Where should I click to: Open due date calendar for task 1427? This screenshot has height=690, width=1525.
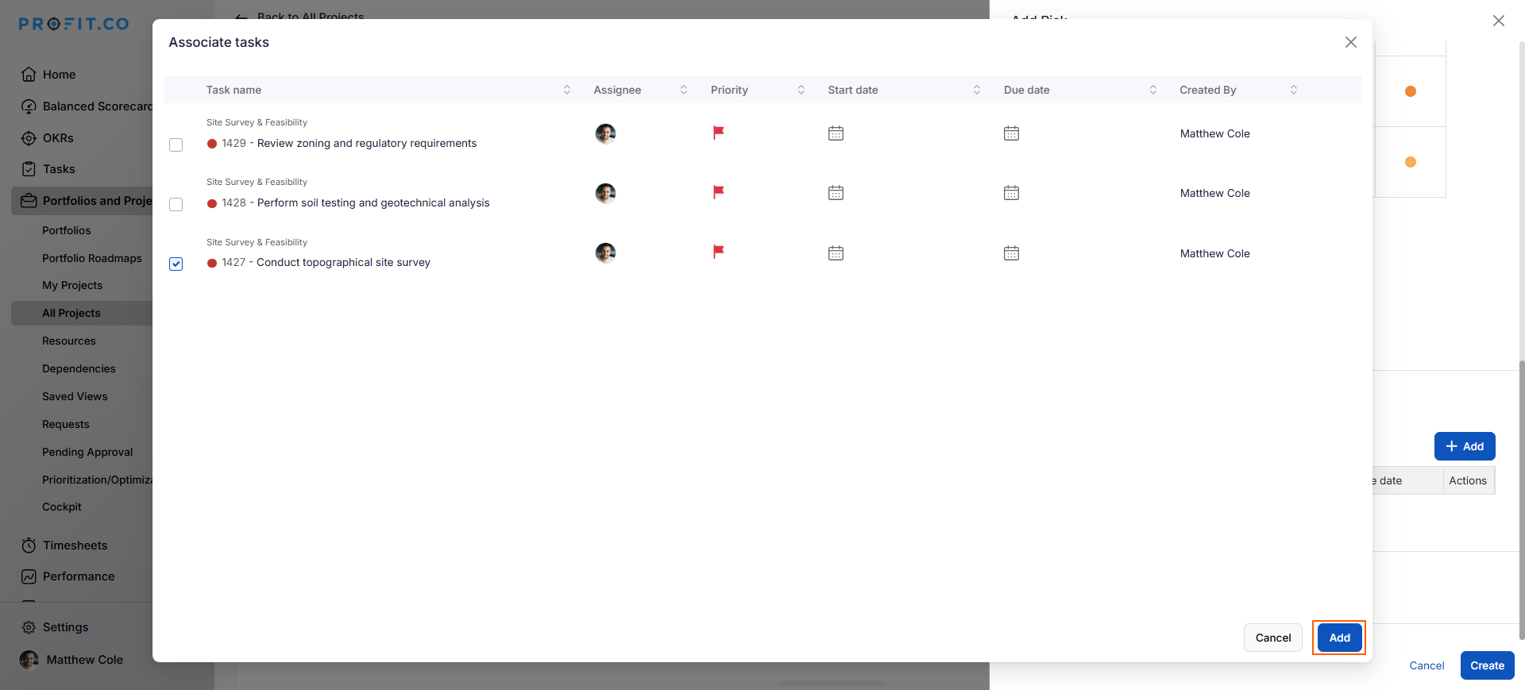tap(1011, 253)
